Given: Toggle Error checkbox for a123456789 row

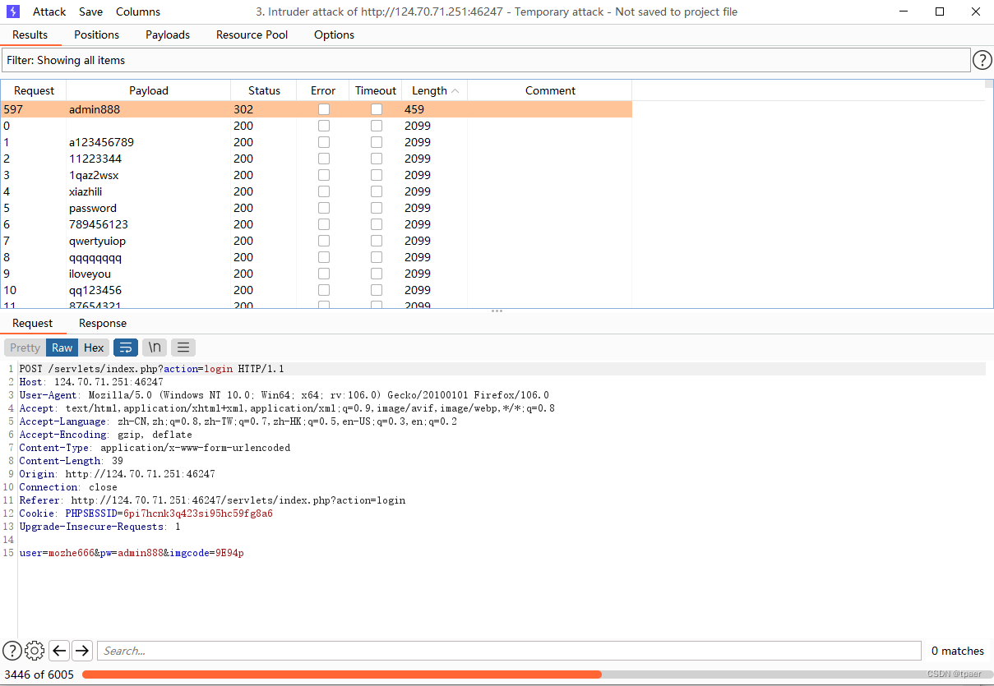Looking at the screenshot, I should (x=324, y=142).
